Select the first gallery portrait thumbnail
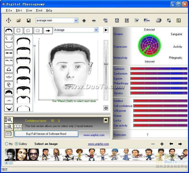This screenshot has width=189, height=173. pos(10,154)
